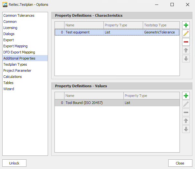Move characteristics property down in list
Screen dimensions: 195x169
tap(186, 59)
